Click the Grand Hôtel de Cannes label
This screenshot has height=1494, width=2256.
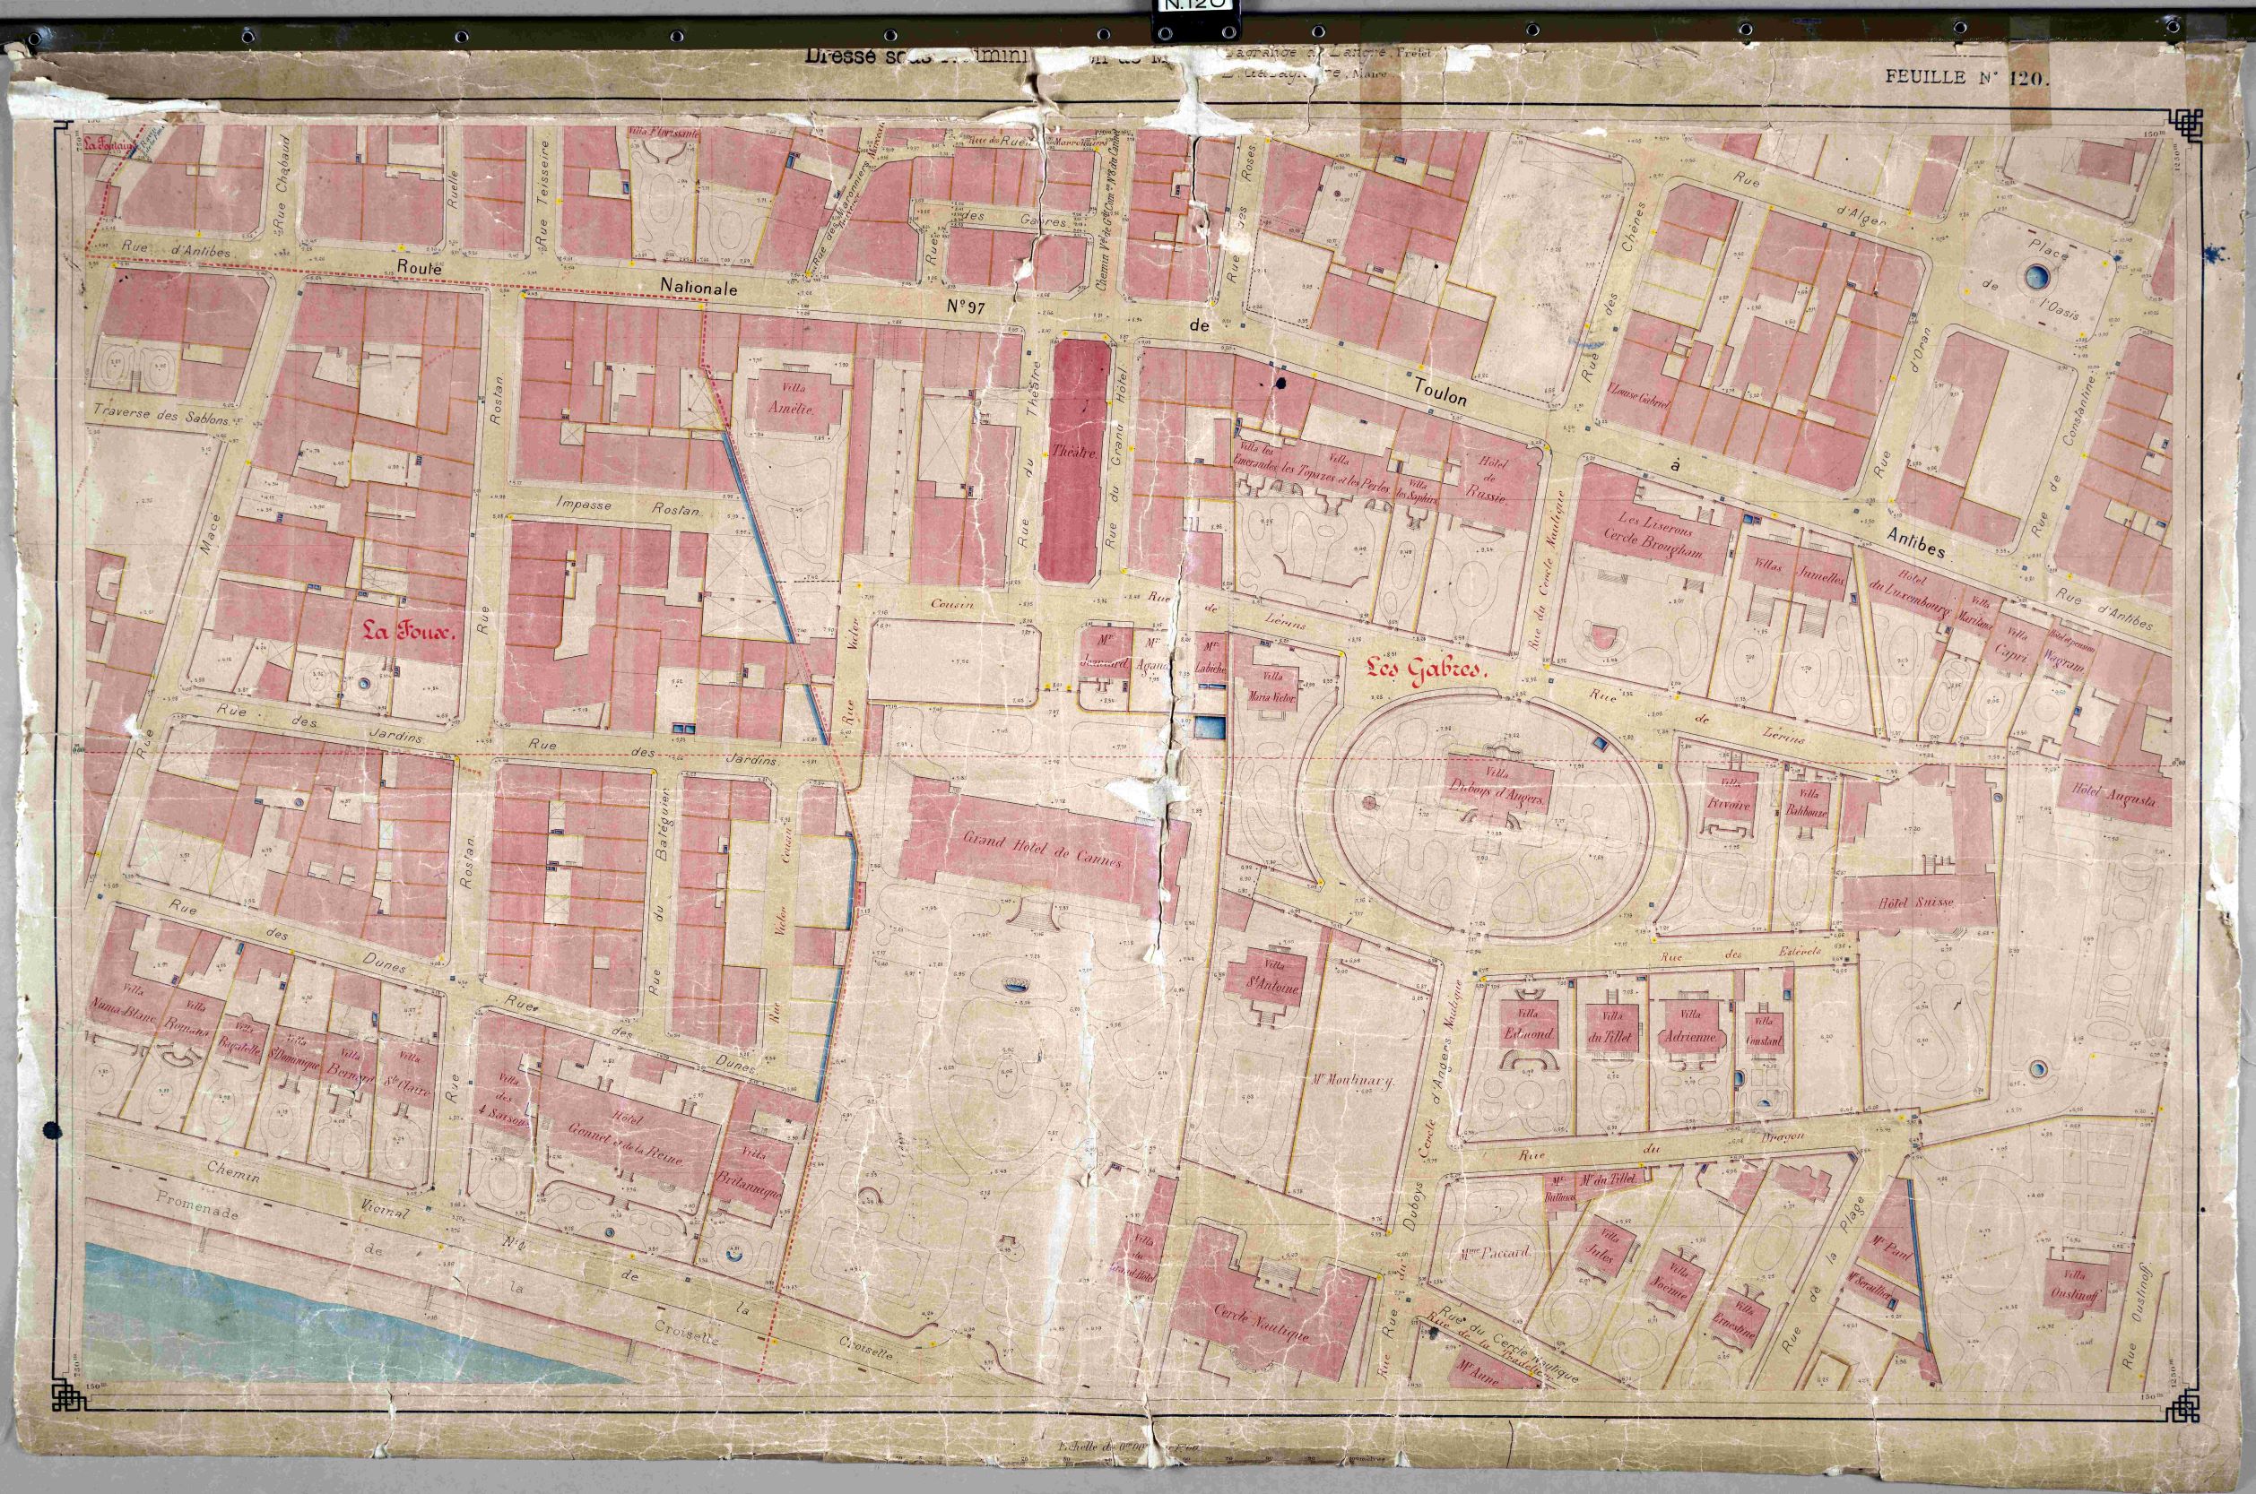1042,846
